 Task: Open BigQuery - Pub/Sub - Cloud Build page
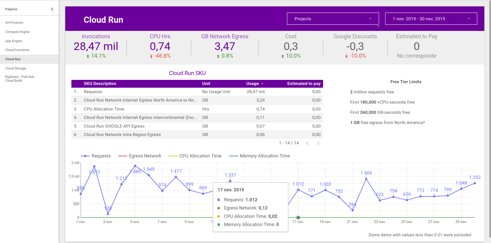pos(20,79)
